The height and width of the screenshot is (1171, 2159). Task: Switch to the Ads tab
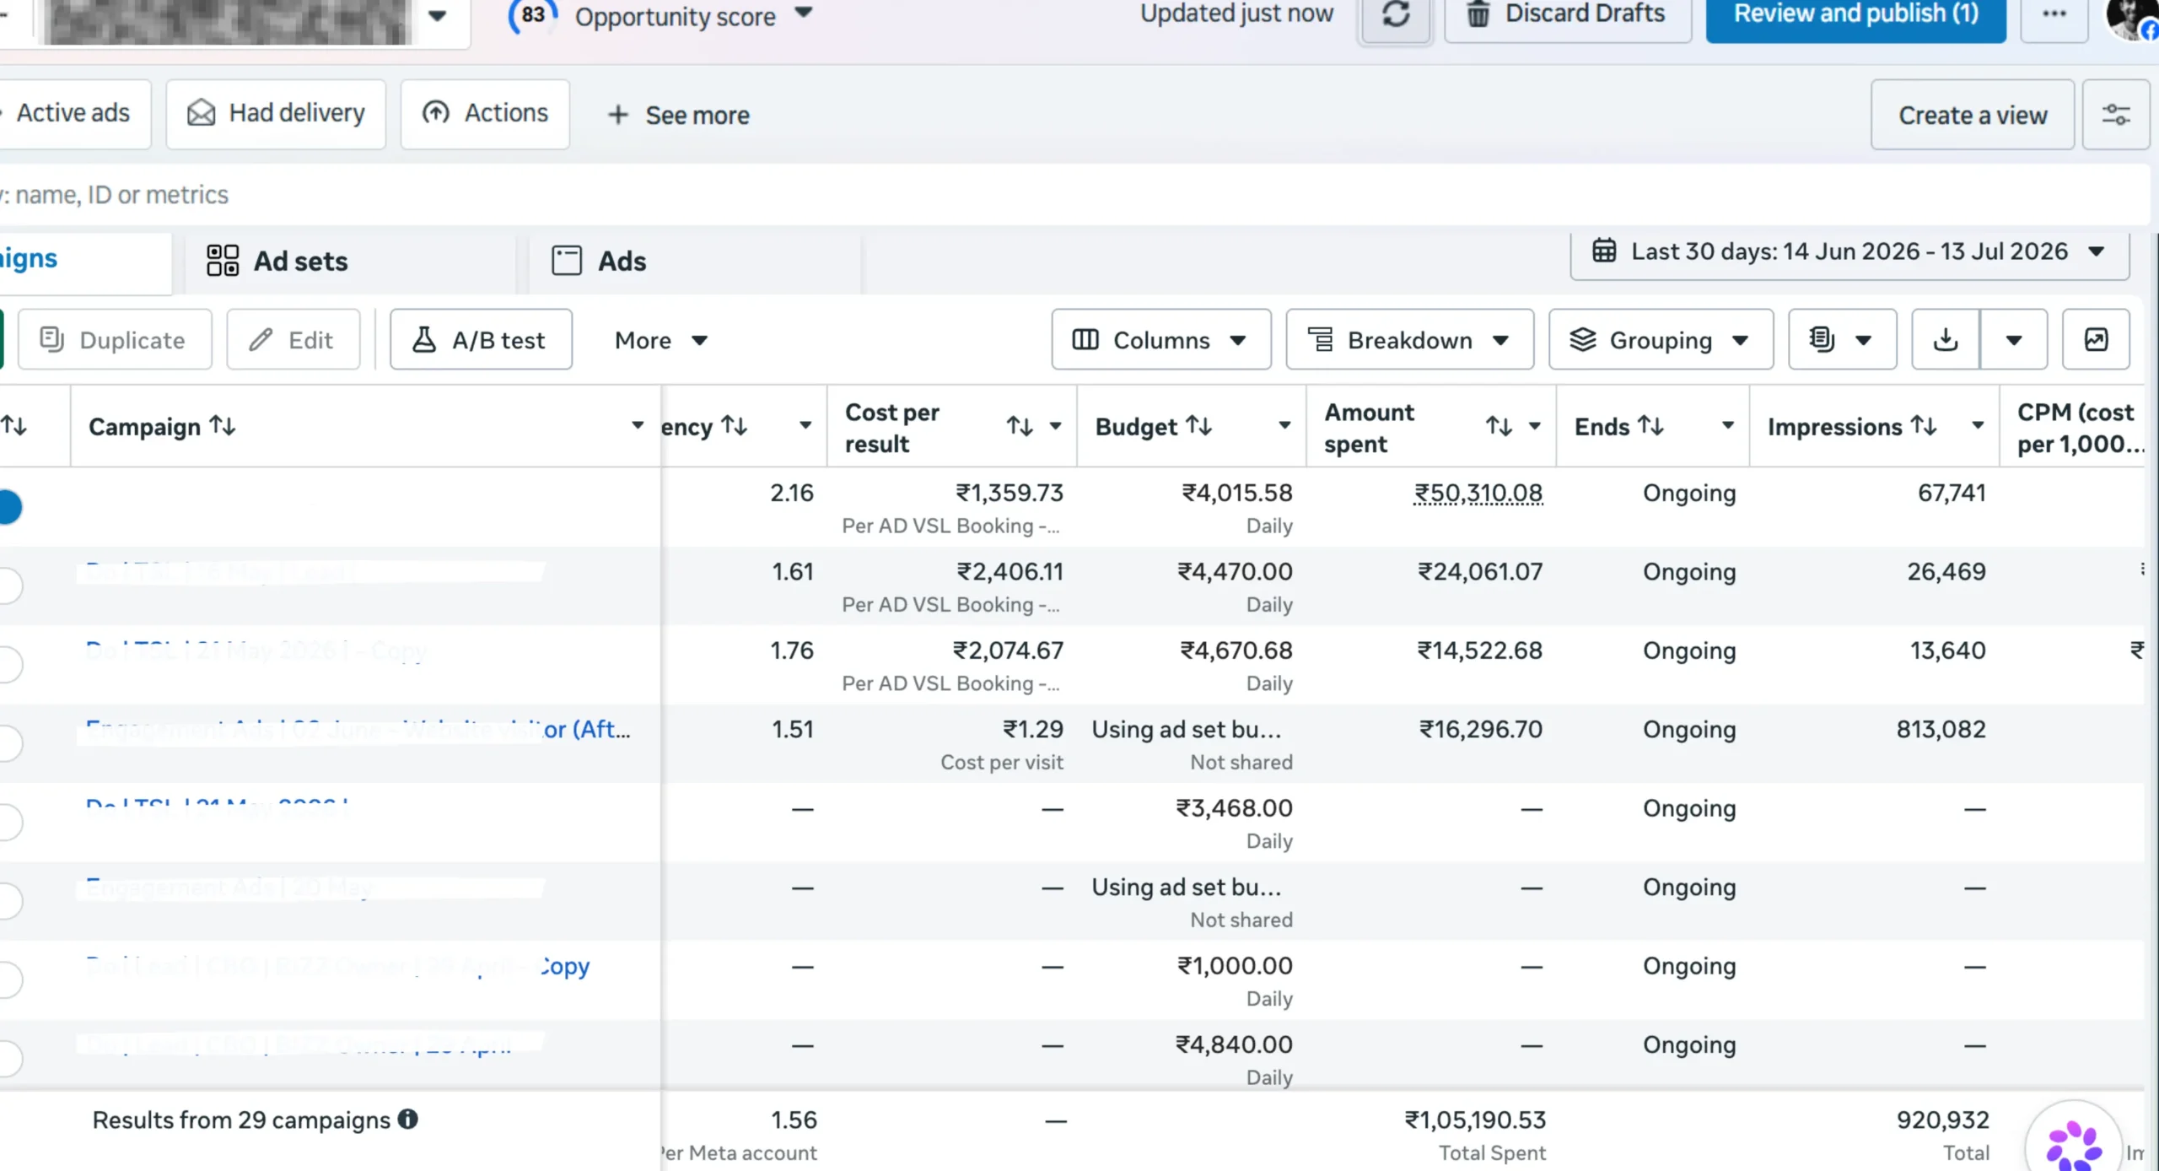tap(600, 262)
